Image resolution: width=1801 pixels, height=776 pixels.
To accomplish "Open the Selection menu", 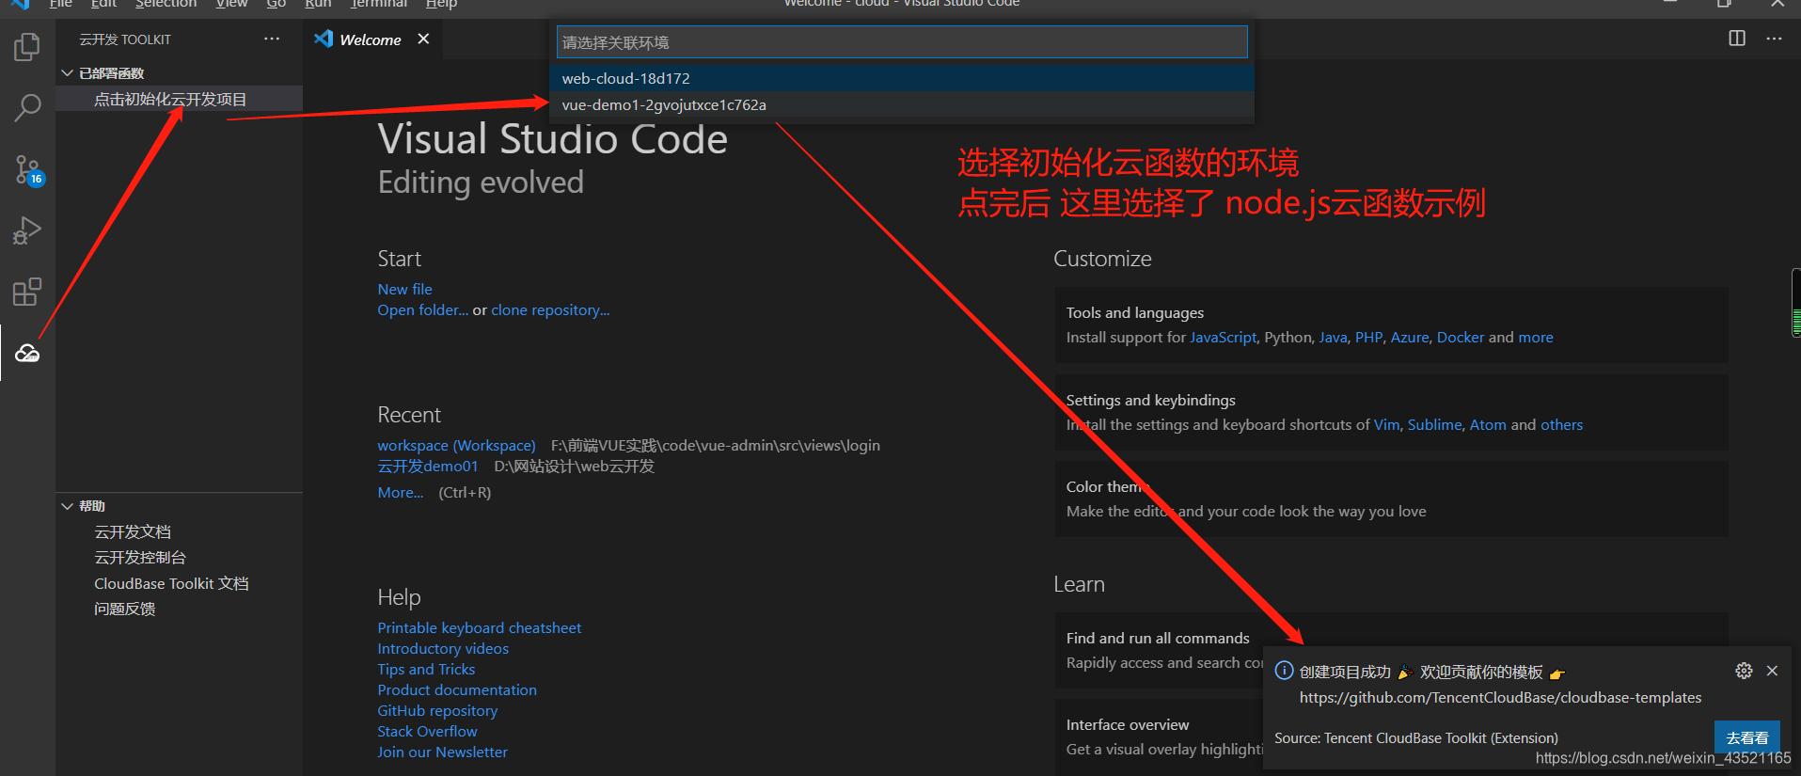I will (x=166, y=4).
